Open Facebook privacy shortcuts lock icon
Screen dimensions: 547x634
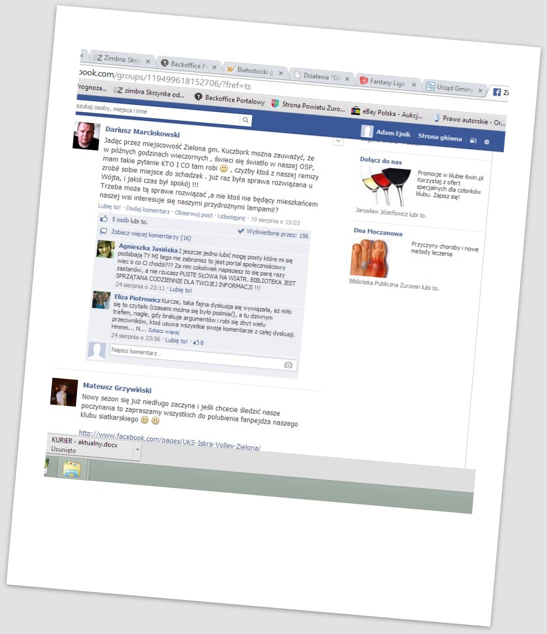[x=473, y=141]
